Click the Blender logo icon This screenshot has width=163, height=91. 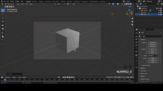tap(2, 1)
